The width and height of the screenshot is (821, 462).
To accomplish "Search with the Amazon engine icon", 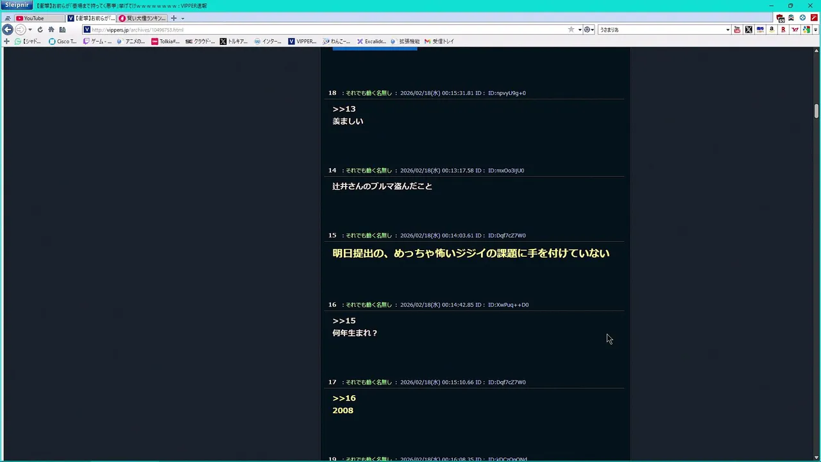I will pyautogui.click(x=772, y=30).
